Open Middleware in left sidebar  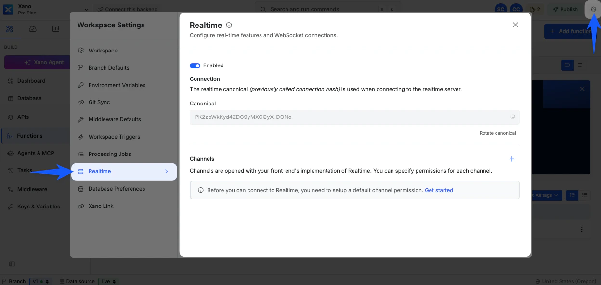point(32,189)
